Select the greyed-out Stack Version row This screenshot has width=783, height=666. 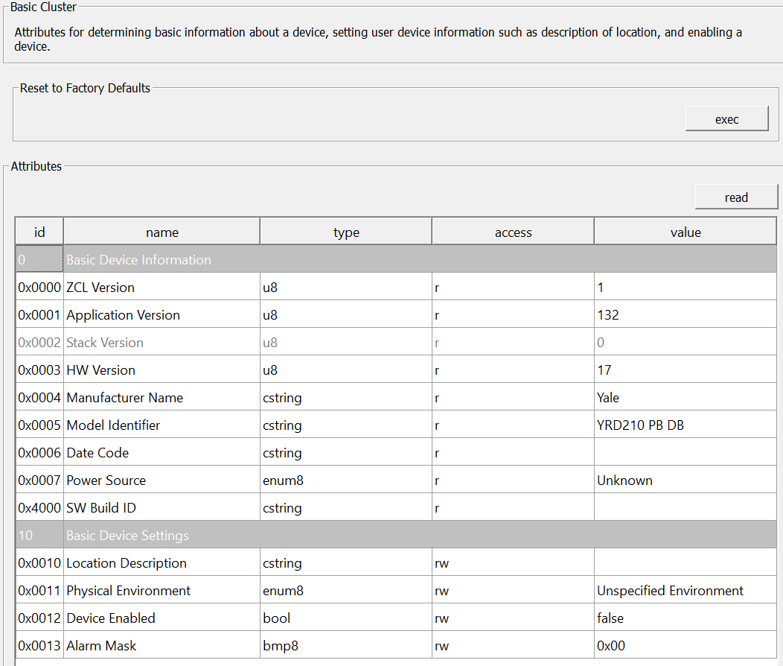(x=396, y=342)
